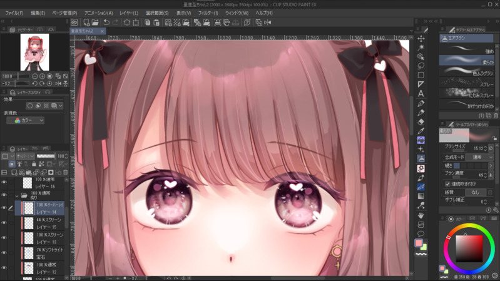The image size is (500, 281).
Task: Select the Move Layer tool
Action: 421,39
